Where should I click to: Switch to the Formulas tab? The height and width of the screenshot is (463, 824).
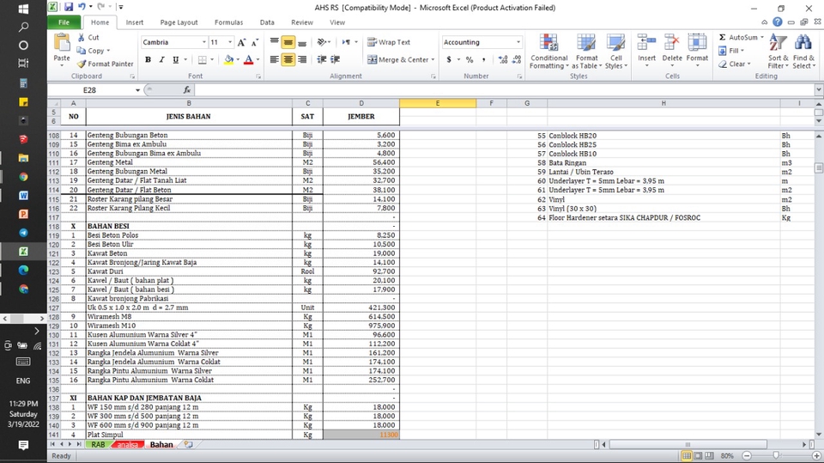[x=228, y=22]
